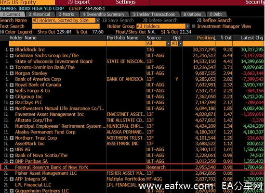Viewport: 265px width, 193px height.
Task: Expand the AFP Integra SA row
Action: pyautogui.click(x=12, y=179)
